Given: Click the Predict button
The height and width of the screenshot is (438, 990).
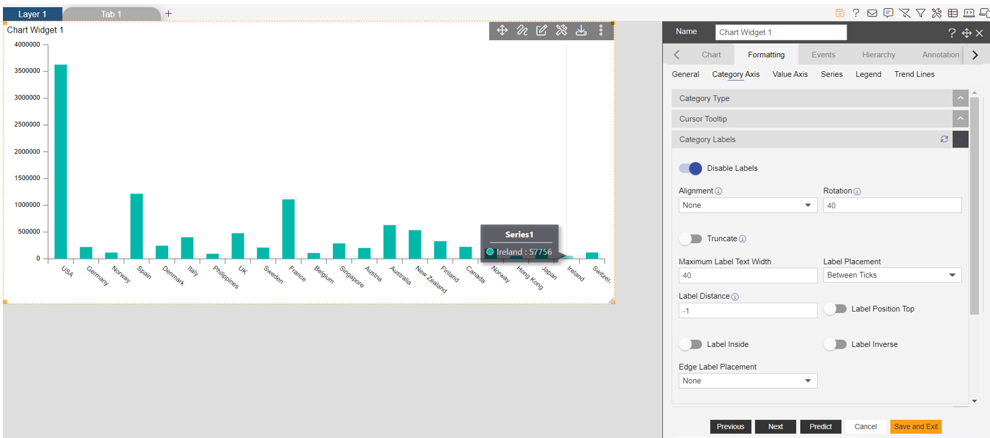Looking at the screenshot, I should [821, 427].
